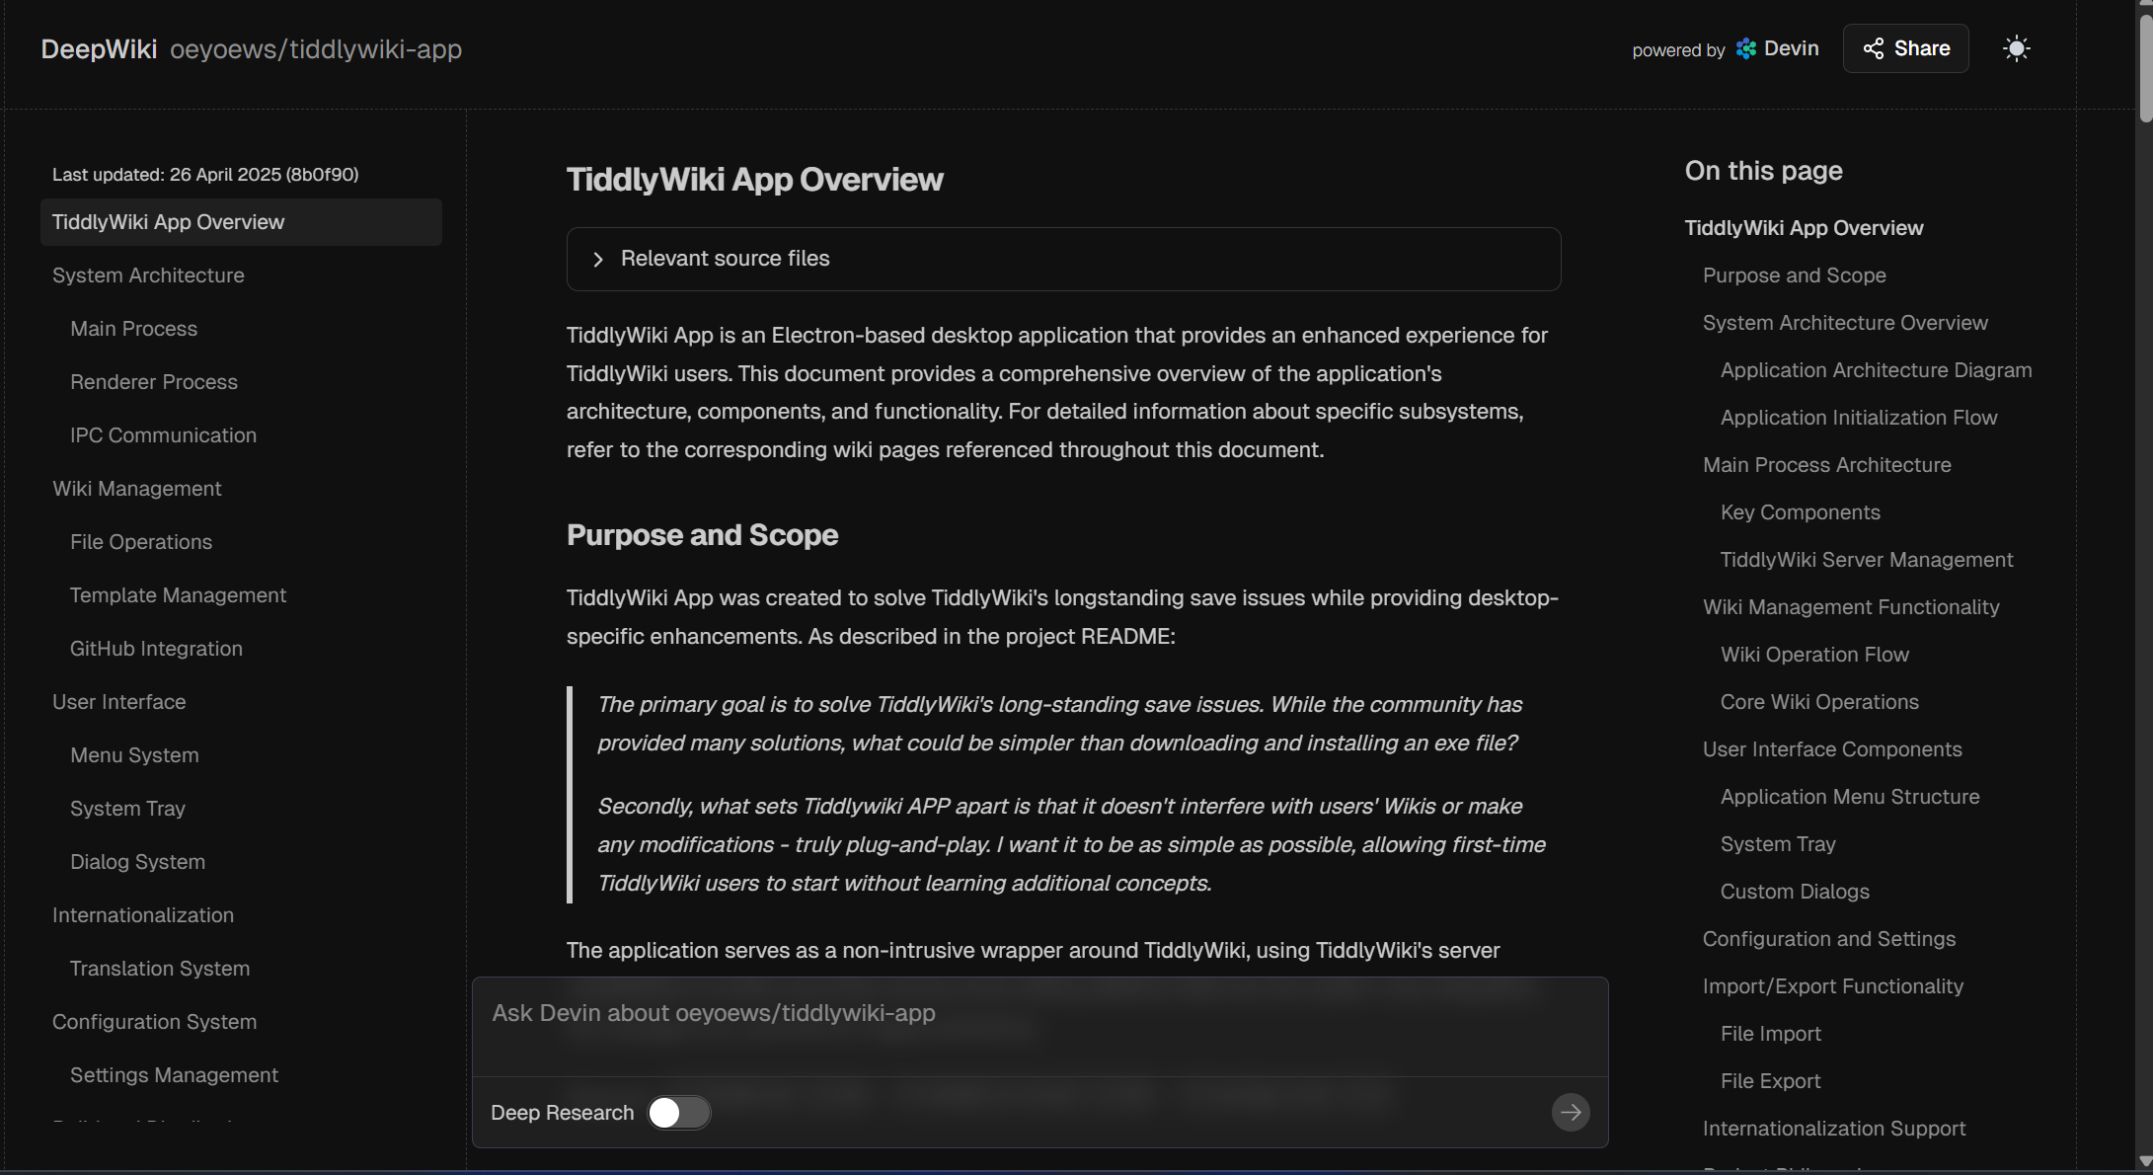Click the Share button
The height and width of the screenshot is (1175, 2153).
(1905, 48)
